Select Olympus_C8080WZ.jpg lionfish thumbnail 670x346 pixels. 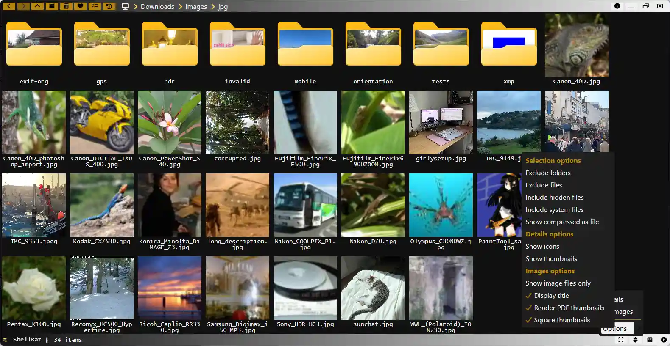(441, 205)
